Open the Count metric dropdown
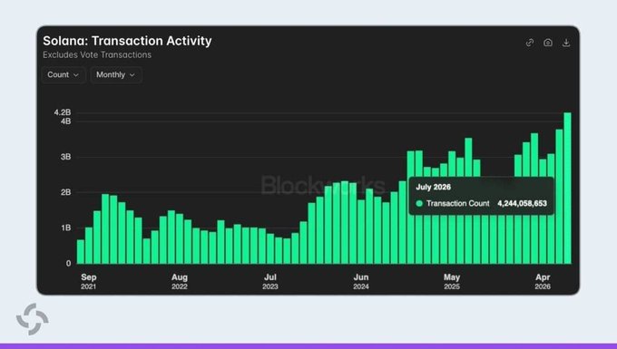 pyautogui.click(x=64, y=74)
